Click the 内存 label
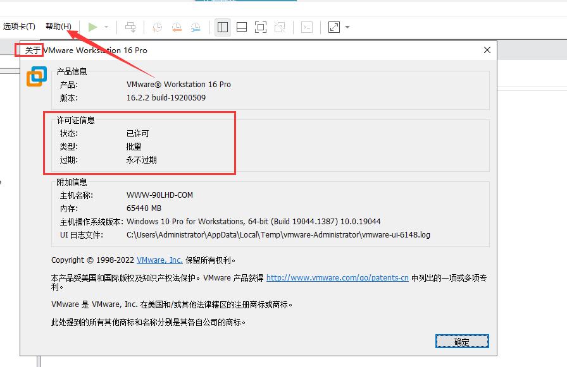Viewport: 567px width, 367px height. click(x=69, y=208)
